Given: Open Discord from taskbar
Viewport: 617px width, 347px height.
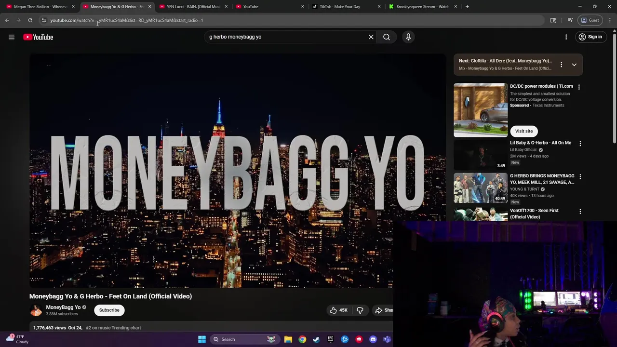Looking at the screenshot, I should coord(373,339).
